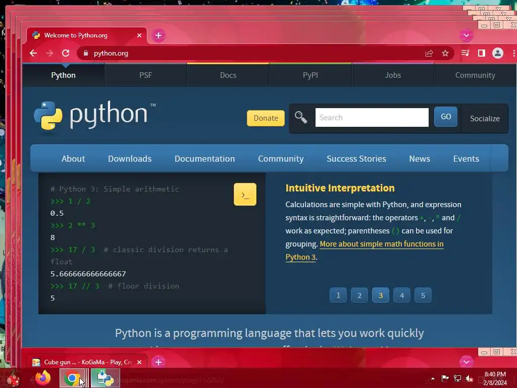
Task: Open the About menu
Action: 73,159
